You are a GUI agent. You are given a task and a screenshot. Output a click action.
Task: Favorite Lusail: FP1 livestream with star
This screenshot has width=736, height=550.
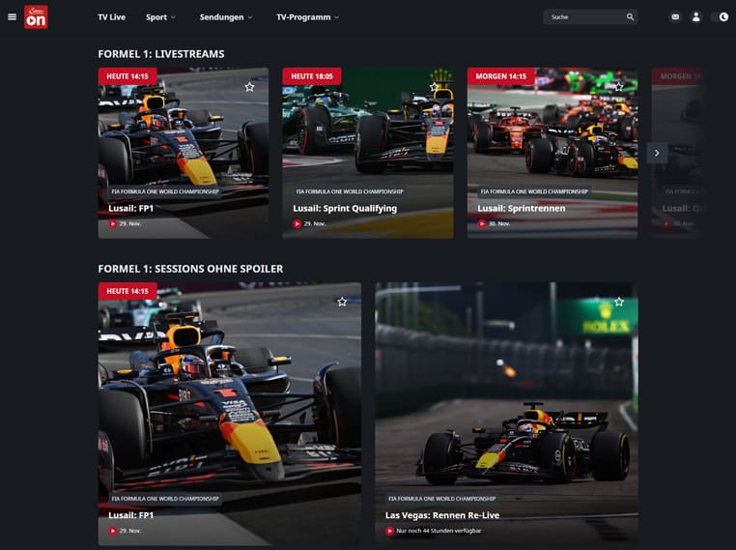point(250,87)
